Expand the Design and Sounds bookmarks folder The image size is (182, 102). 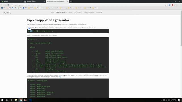[52, 8]
